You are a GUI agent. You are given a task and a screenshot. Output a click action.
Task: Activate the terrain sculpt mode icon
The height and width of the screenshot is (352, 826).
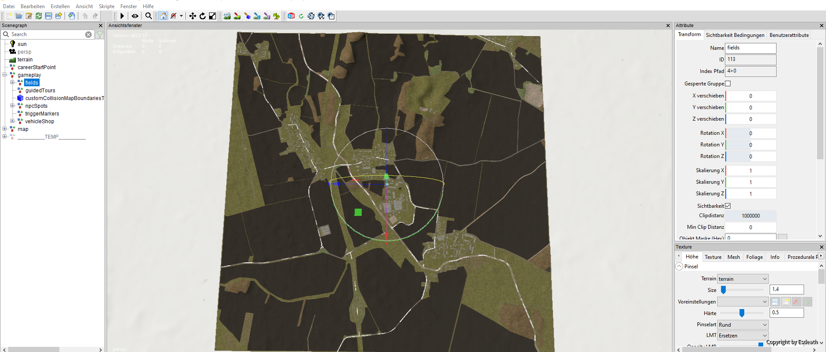227,16
